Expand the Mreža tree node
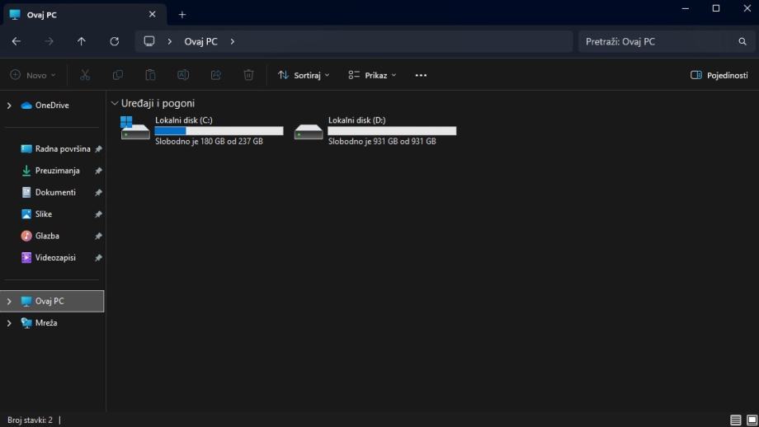The width and height of the screenshot is (759, 427). 9,323
